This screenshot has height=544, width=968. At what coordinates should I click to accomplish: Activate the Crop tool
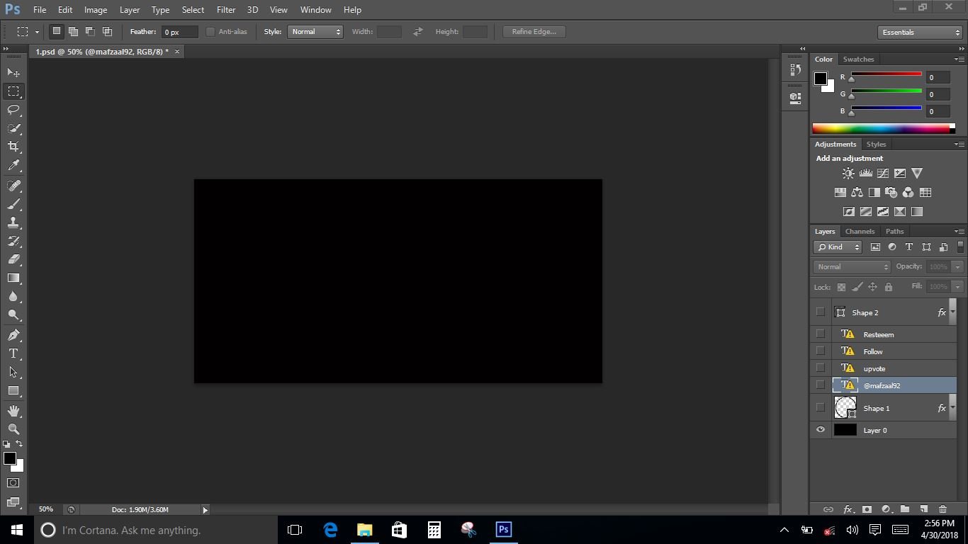(13, 147)
